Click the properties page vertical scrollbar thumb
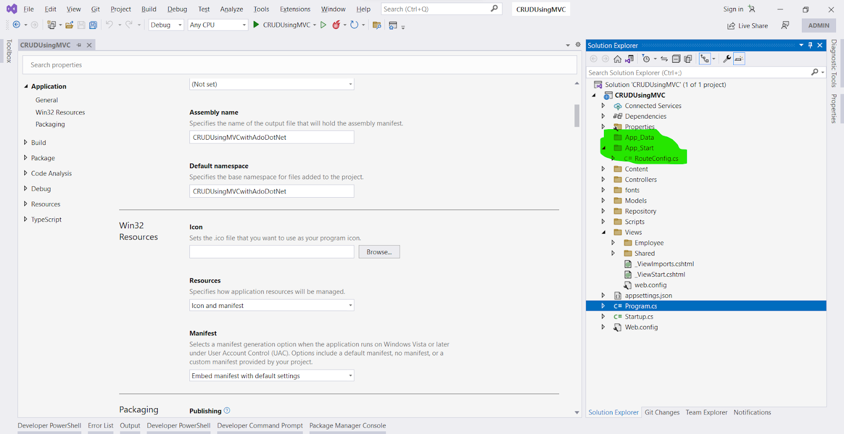 pyautogui.click(x=577, y=115)
